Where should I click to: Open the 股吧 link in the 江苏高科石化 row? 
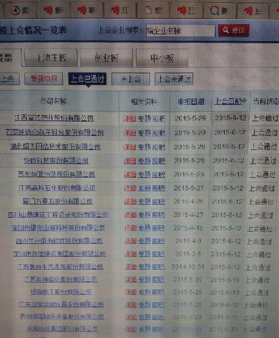pos(159,188)
